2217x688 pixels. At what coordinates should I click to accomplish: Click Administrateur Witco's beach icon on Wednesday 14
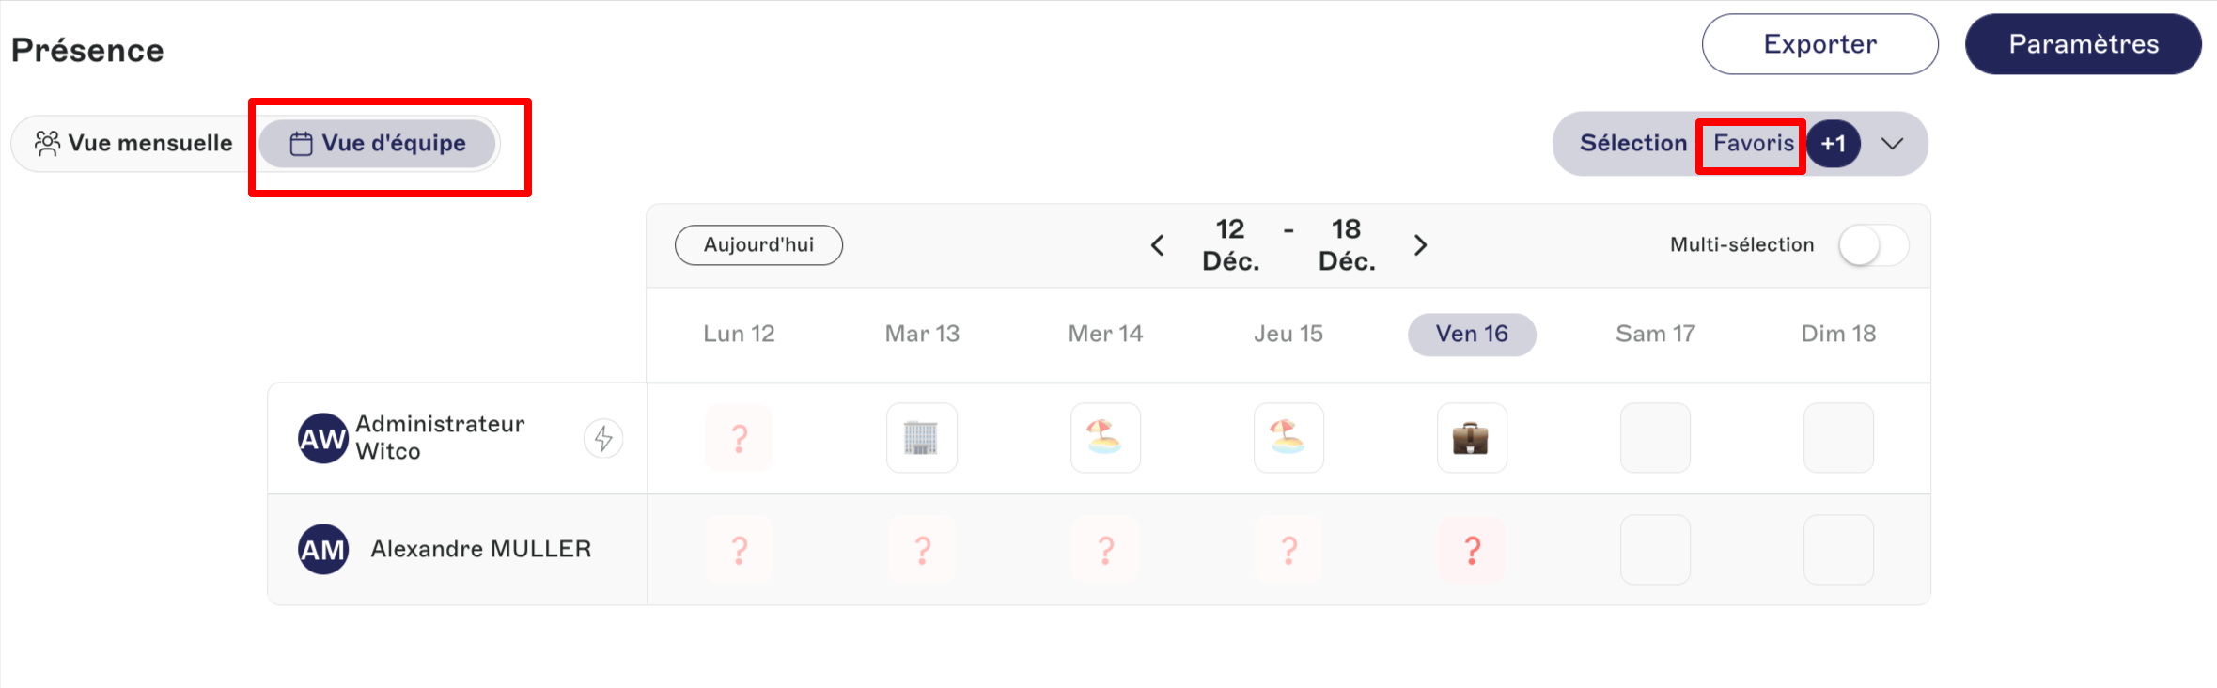pyautogui.click(x=1105, y=438)
